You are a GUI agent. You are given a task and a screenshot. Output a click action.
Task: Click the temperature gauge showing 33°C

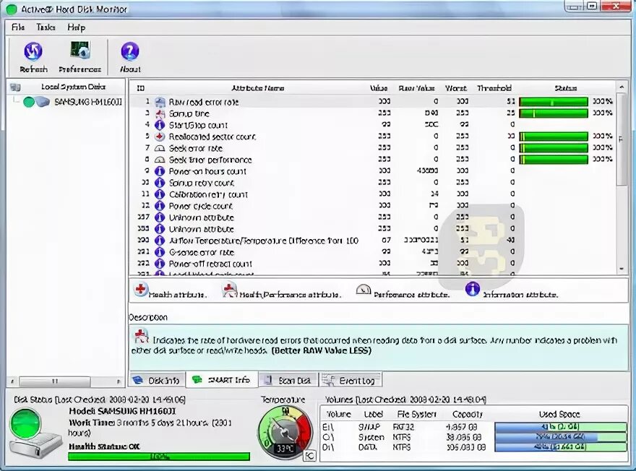pos(285,431)
